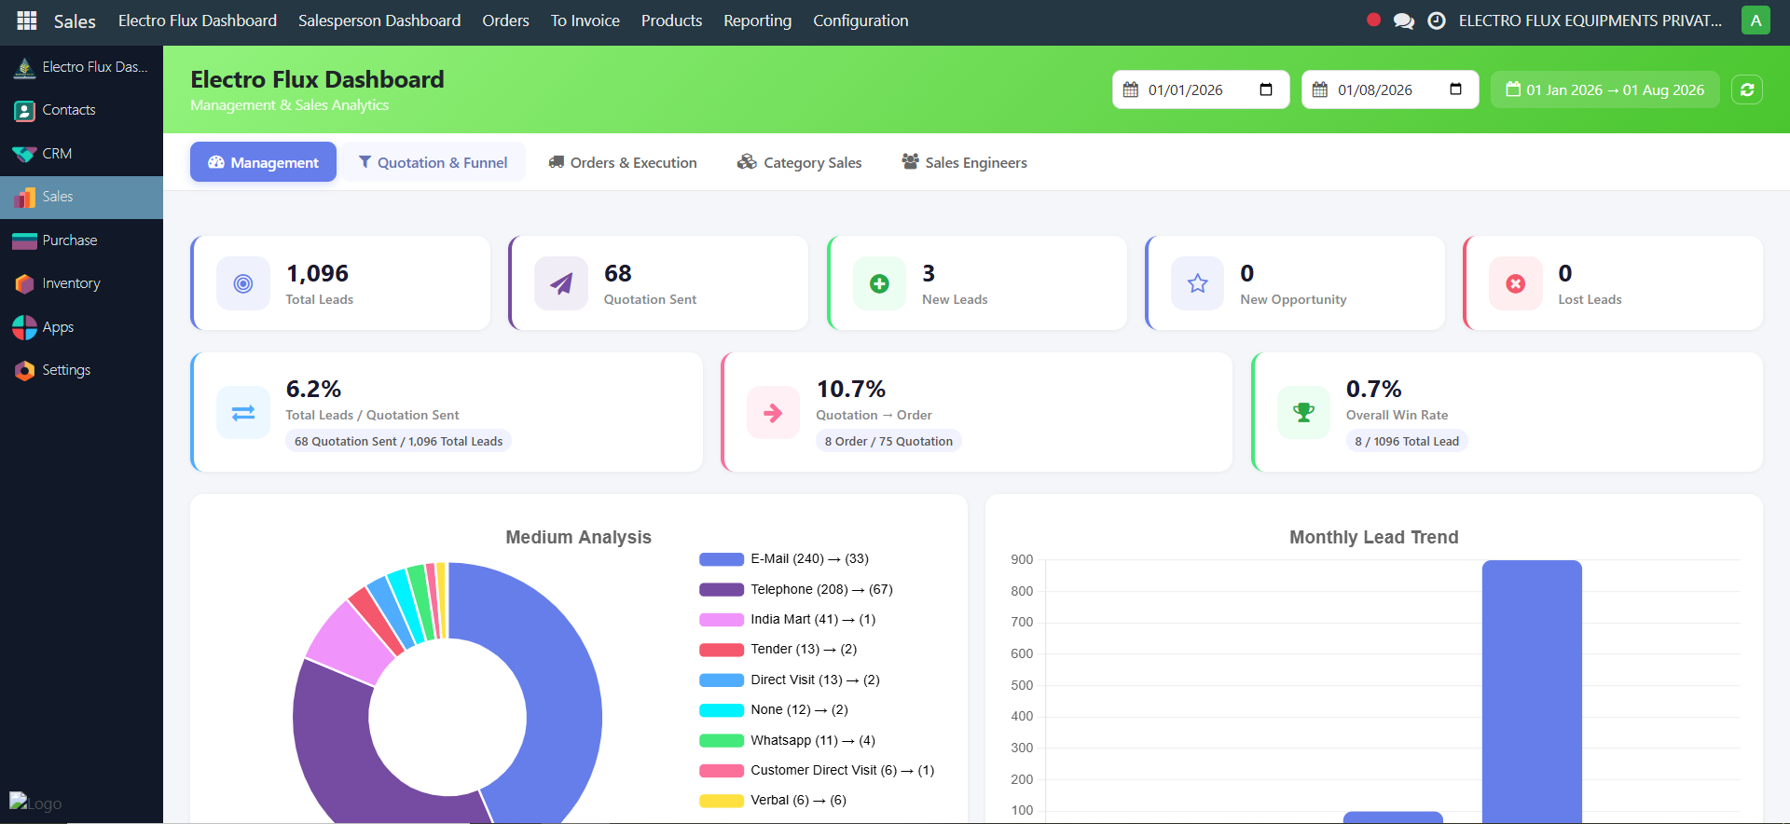The width and height of the screenshot is (1790, 824).
Task: Open the To Invoice menu
Action: click(585, 21)
